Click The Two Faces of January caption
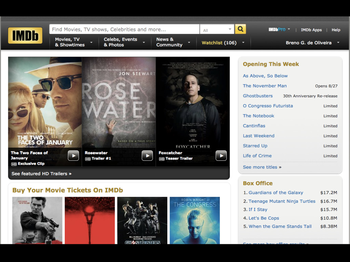This screenshot has height=262, width=350. 29,155
